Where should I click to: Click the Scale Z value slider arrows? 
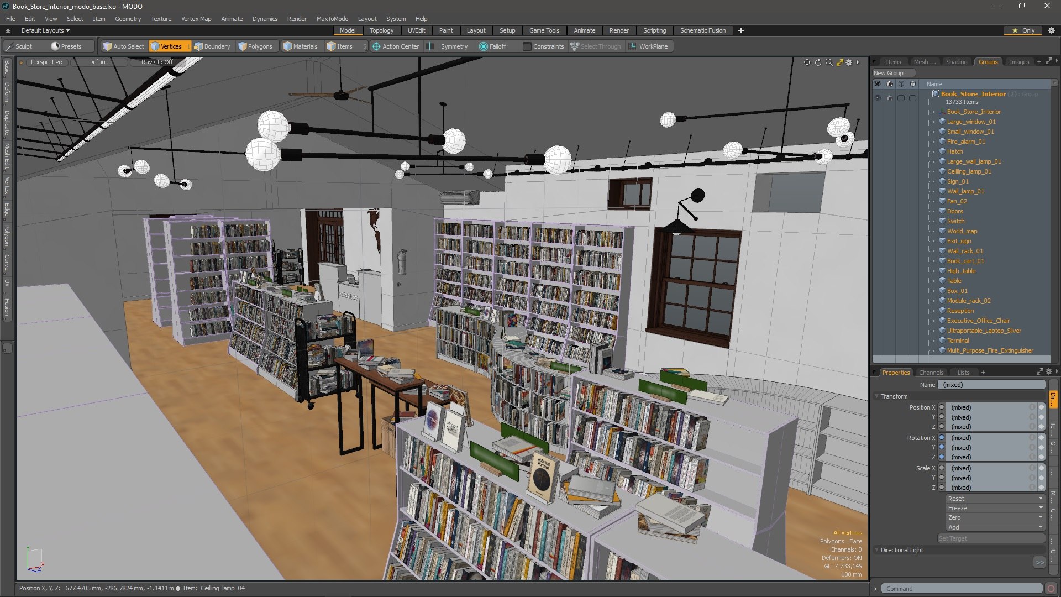(1042, 488)
